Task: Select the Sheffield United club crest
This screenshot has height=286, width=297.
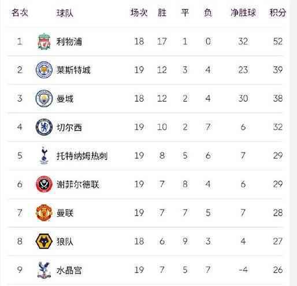Action: (x=44, y=184)
